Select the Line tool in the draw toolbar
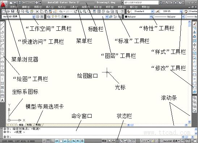 pyautogui.click(x=3, y=24)
